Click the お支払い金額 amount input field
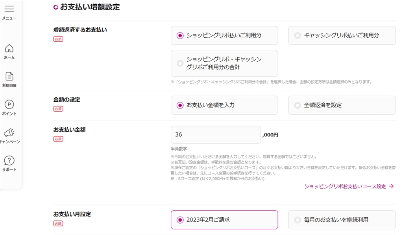403x235 pixels. [x=215, y=134]
